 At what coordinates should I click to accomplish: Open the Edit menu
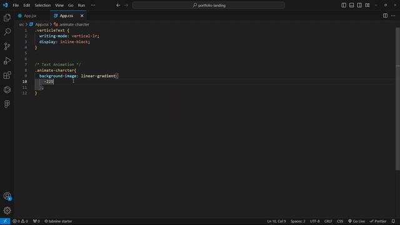[x=26, y=5]
